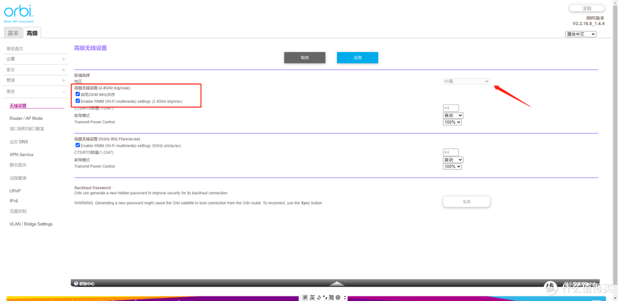This screenshot has width=618, height=301.
Task: Expand the 设置 sidebar section
Action: [36, 59]
